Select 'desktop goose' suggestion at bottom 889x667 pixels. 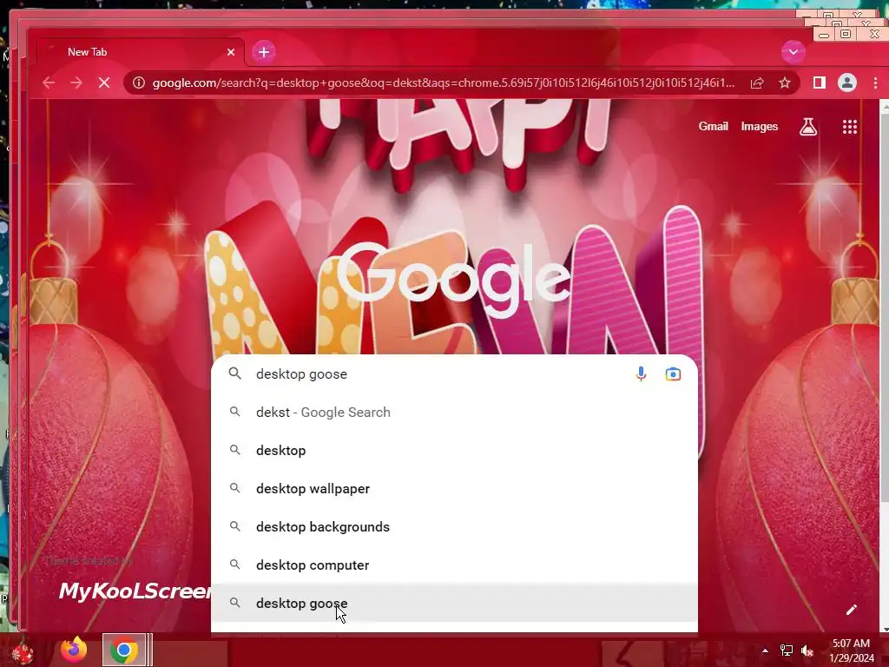pyautogui.click(x=454, y=603)
